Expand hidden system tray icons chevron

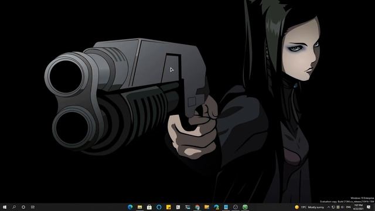329,207
